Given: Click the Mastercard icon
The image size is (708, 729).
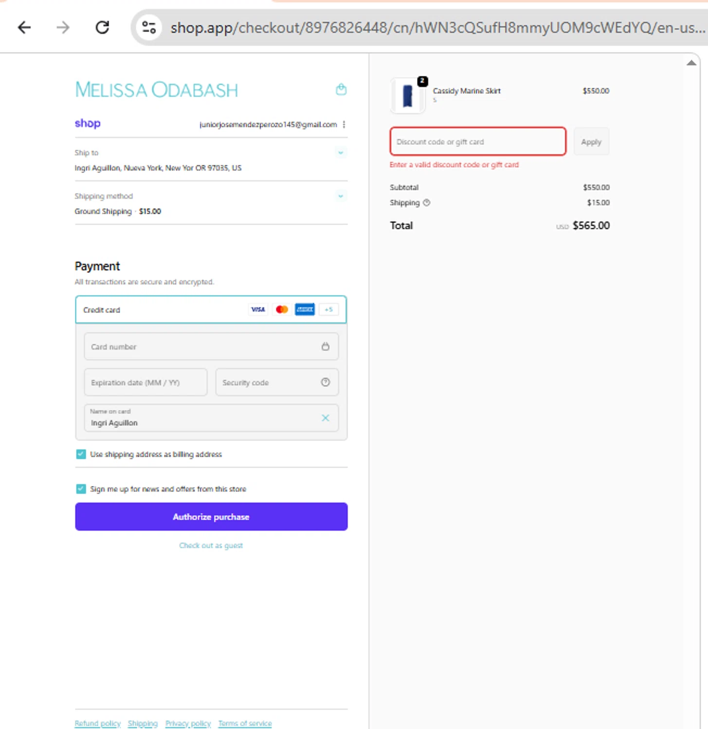Looking at the screenshot, I should pyautogui.click(x=281, y=310).
